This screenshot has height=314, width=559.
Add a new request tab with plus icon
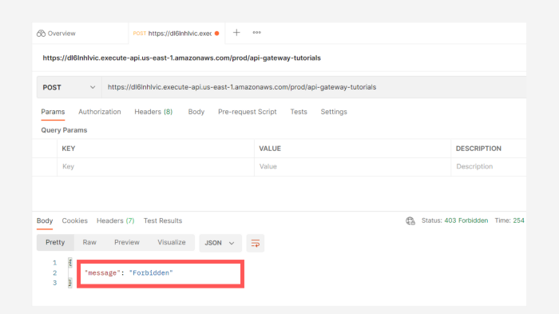[236, 33]
